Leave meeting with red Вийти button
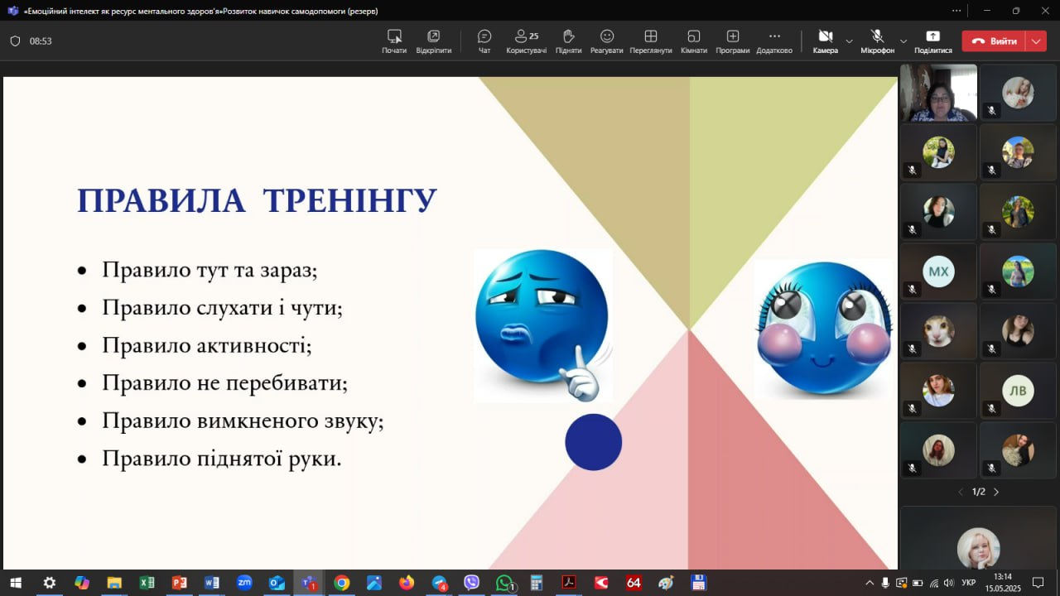Screen dimensions: 1060x596 (994, 41)
